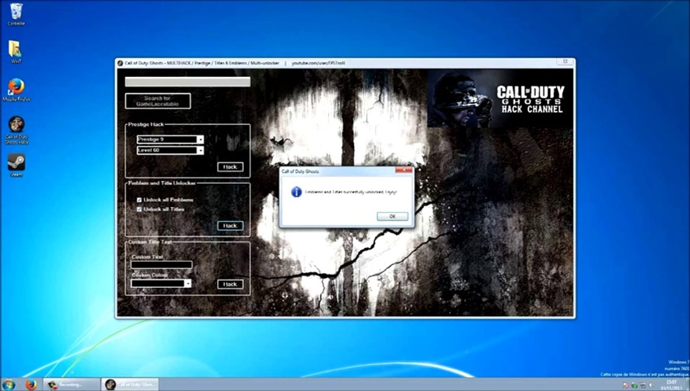Select the Mozilla Firefox desktop shortcut
This screenshot has height=391, width=690.
click(x=16, y=90)
